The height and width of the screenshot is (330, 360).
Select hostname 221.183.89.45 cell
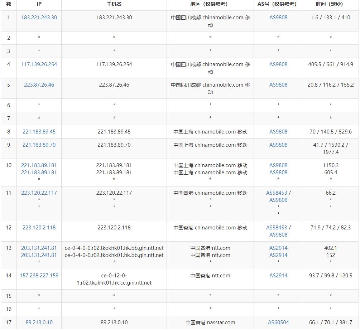coord(114,132)
